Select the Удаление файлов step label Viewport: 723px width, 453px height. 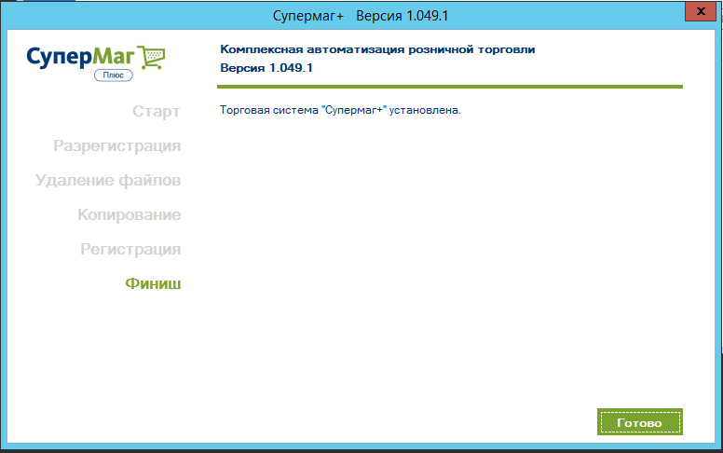(108, 181)
